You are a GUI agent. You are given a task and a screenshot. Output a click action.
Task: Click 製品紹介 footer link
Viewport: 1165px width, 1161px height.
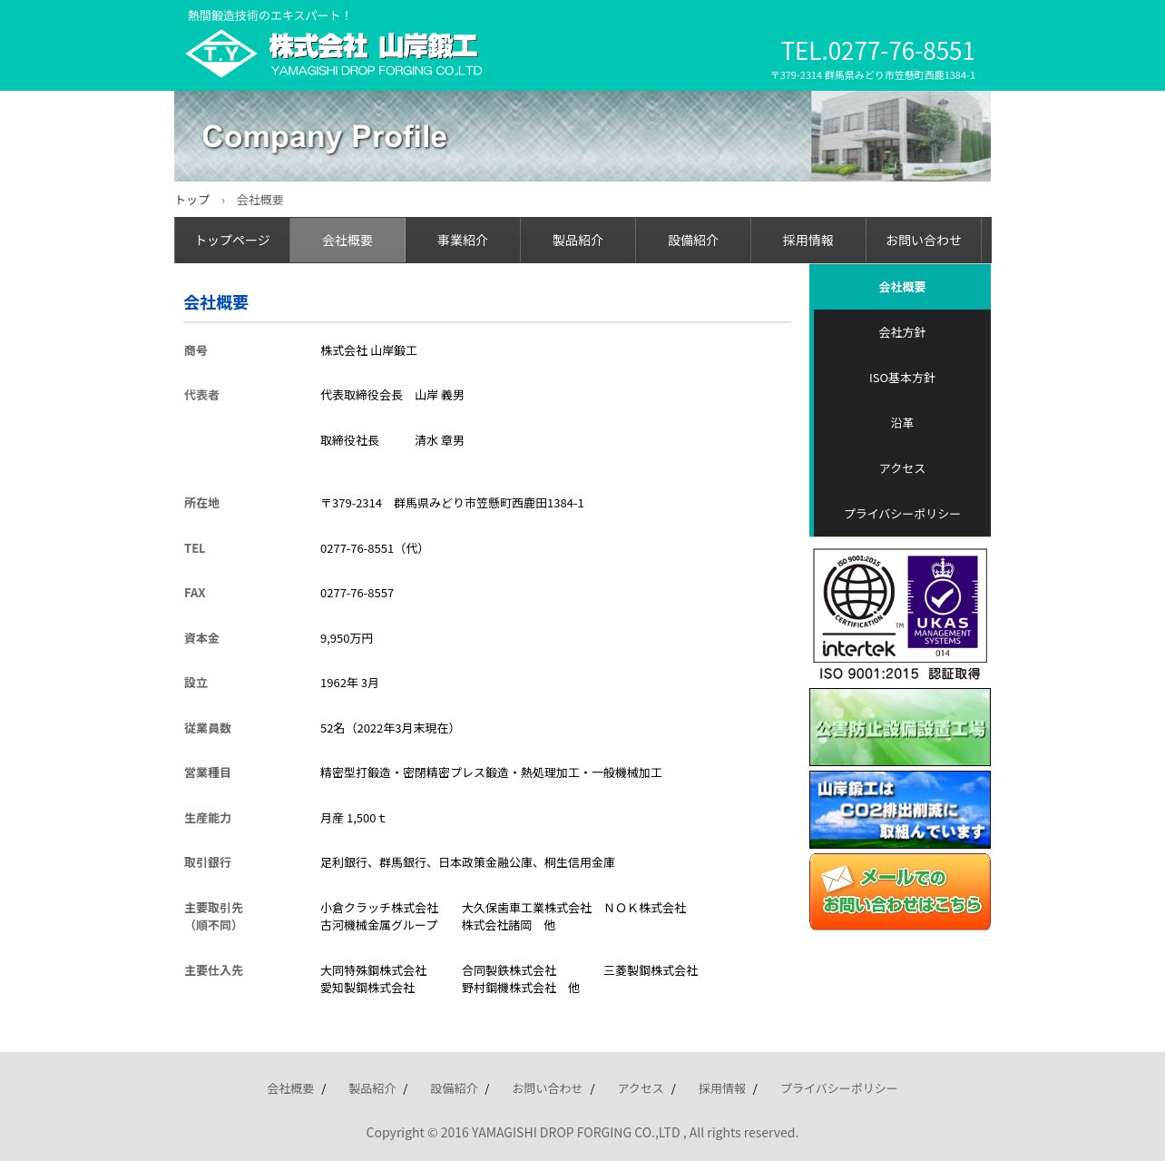pyautogui.click(x=372, y=1088)
